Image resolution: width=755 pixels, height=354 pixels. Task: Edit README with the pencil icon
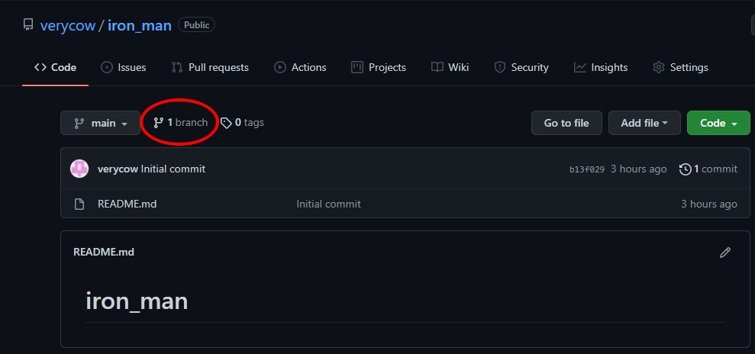coord(724,253)
